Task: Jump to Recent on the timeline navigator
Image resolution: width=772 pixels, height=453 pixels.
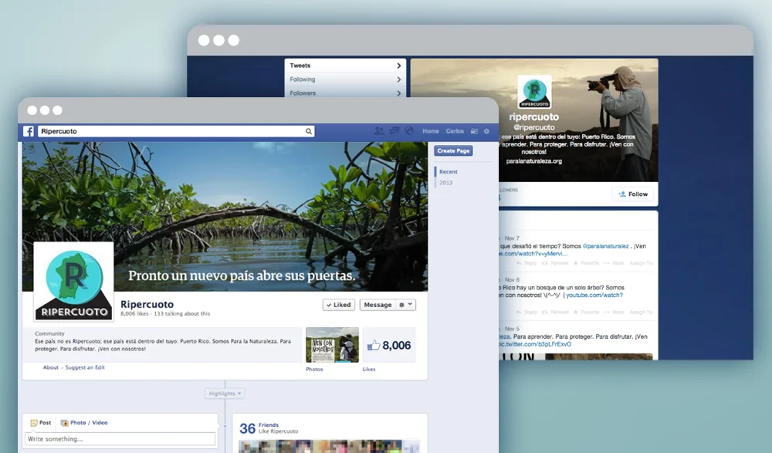Action: click(448, 172)
